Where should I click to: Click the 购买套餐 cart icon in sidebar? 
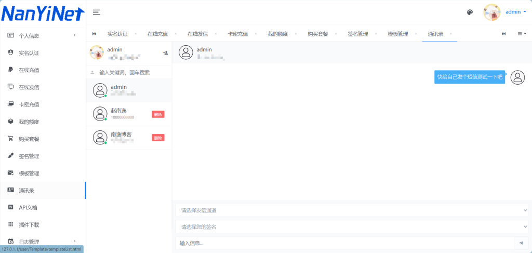point(11,139)
